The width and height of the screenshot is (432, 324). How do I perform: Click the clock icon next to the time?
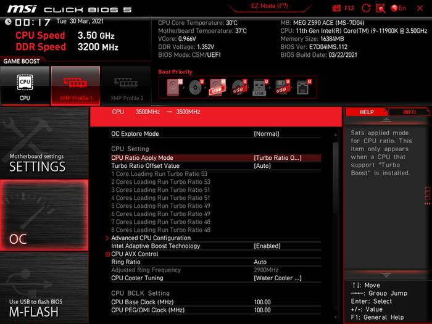[8, 22]
